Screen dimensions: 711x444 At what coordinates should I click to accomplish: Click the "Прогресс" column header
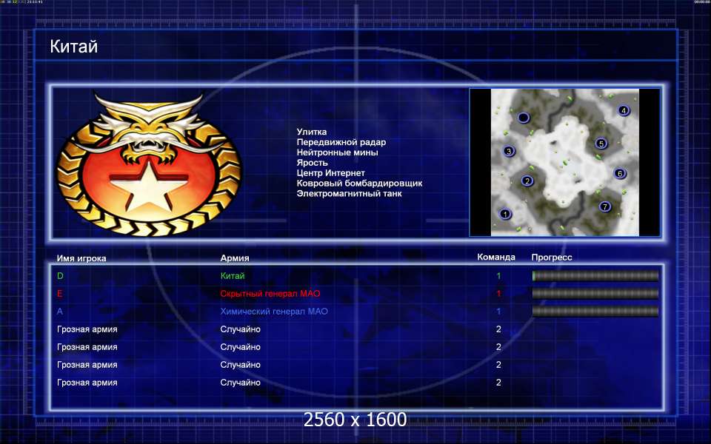(x=551, y=258)
